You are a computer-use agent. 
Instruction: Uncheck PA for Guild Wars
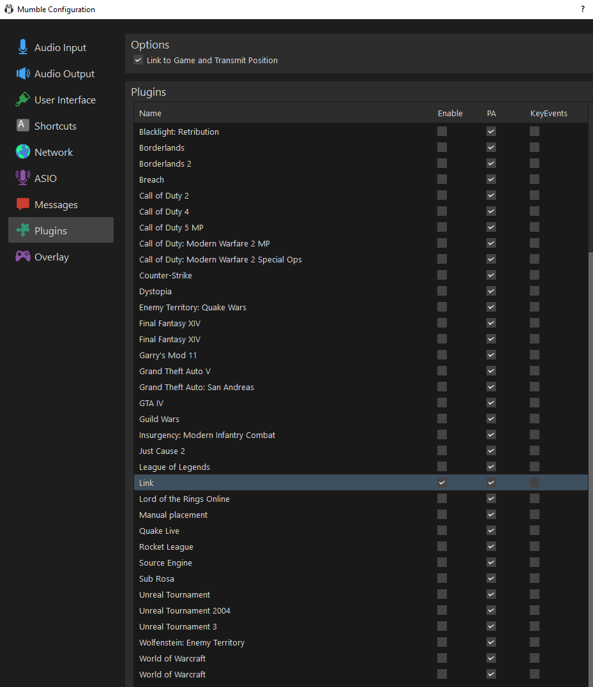491,419
